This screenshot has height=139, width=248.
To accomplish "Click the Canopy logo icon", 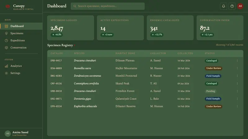I will pos(7,6).
